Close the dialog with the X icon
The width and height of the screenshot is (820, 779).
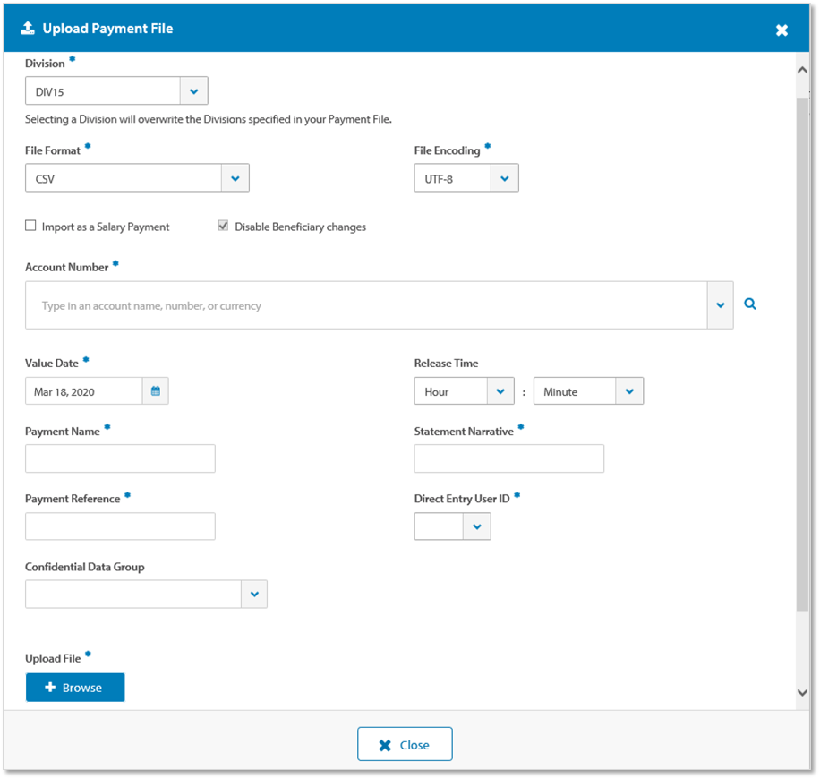pyautogui.click(x=782, y=30)
